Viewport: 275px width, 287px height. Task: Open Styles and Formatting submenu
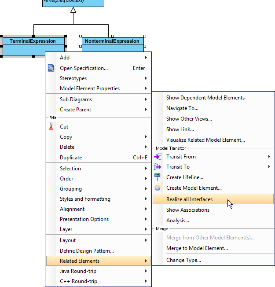pyautogui.click(x=98, y=199)
